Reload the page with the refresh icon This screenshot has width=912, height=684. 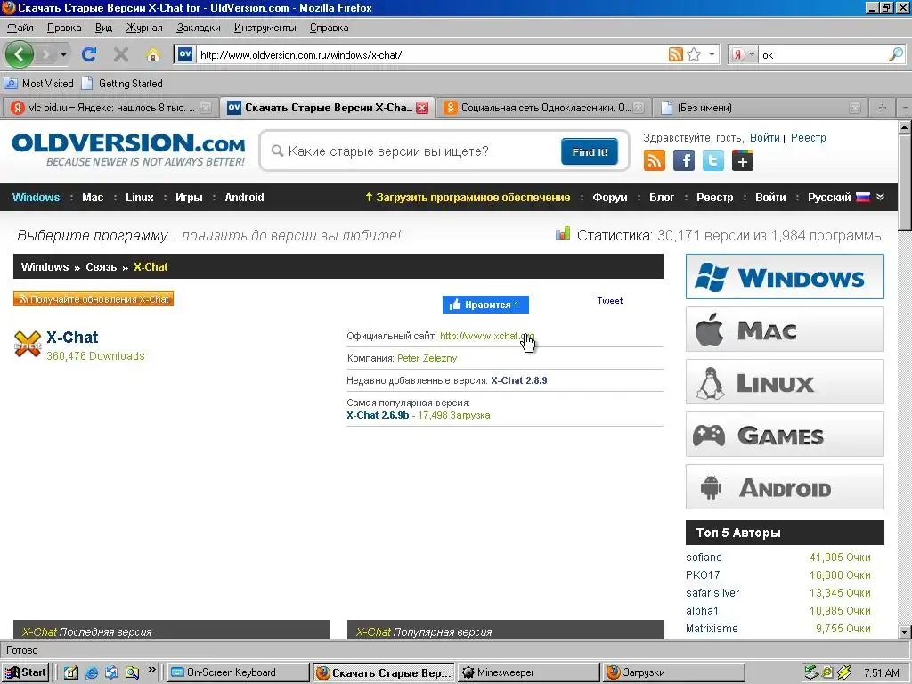(x=89, y=54)
